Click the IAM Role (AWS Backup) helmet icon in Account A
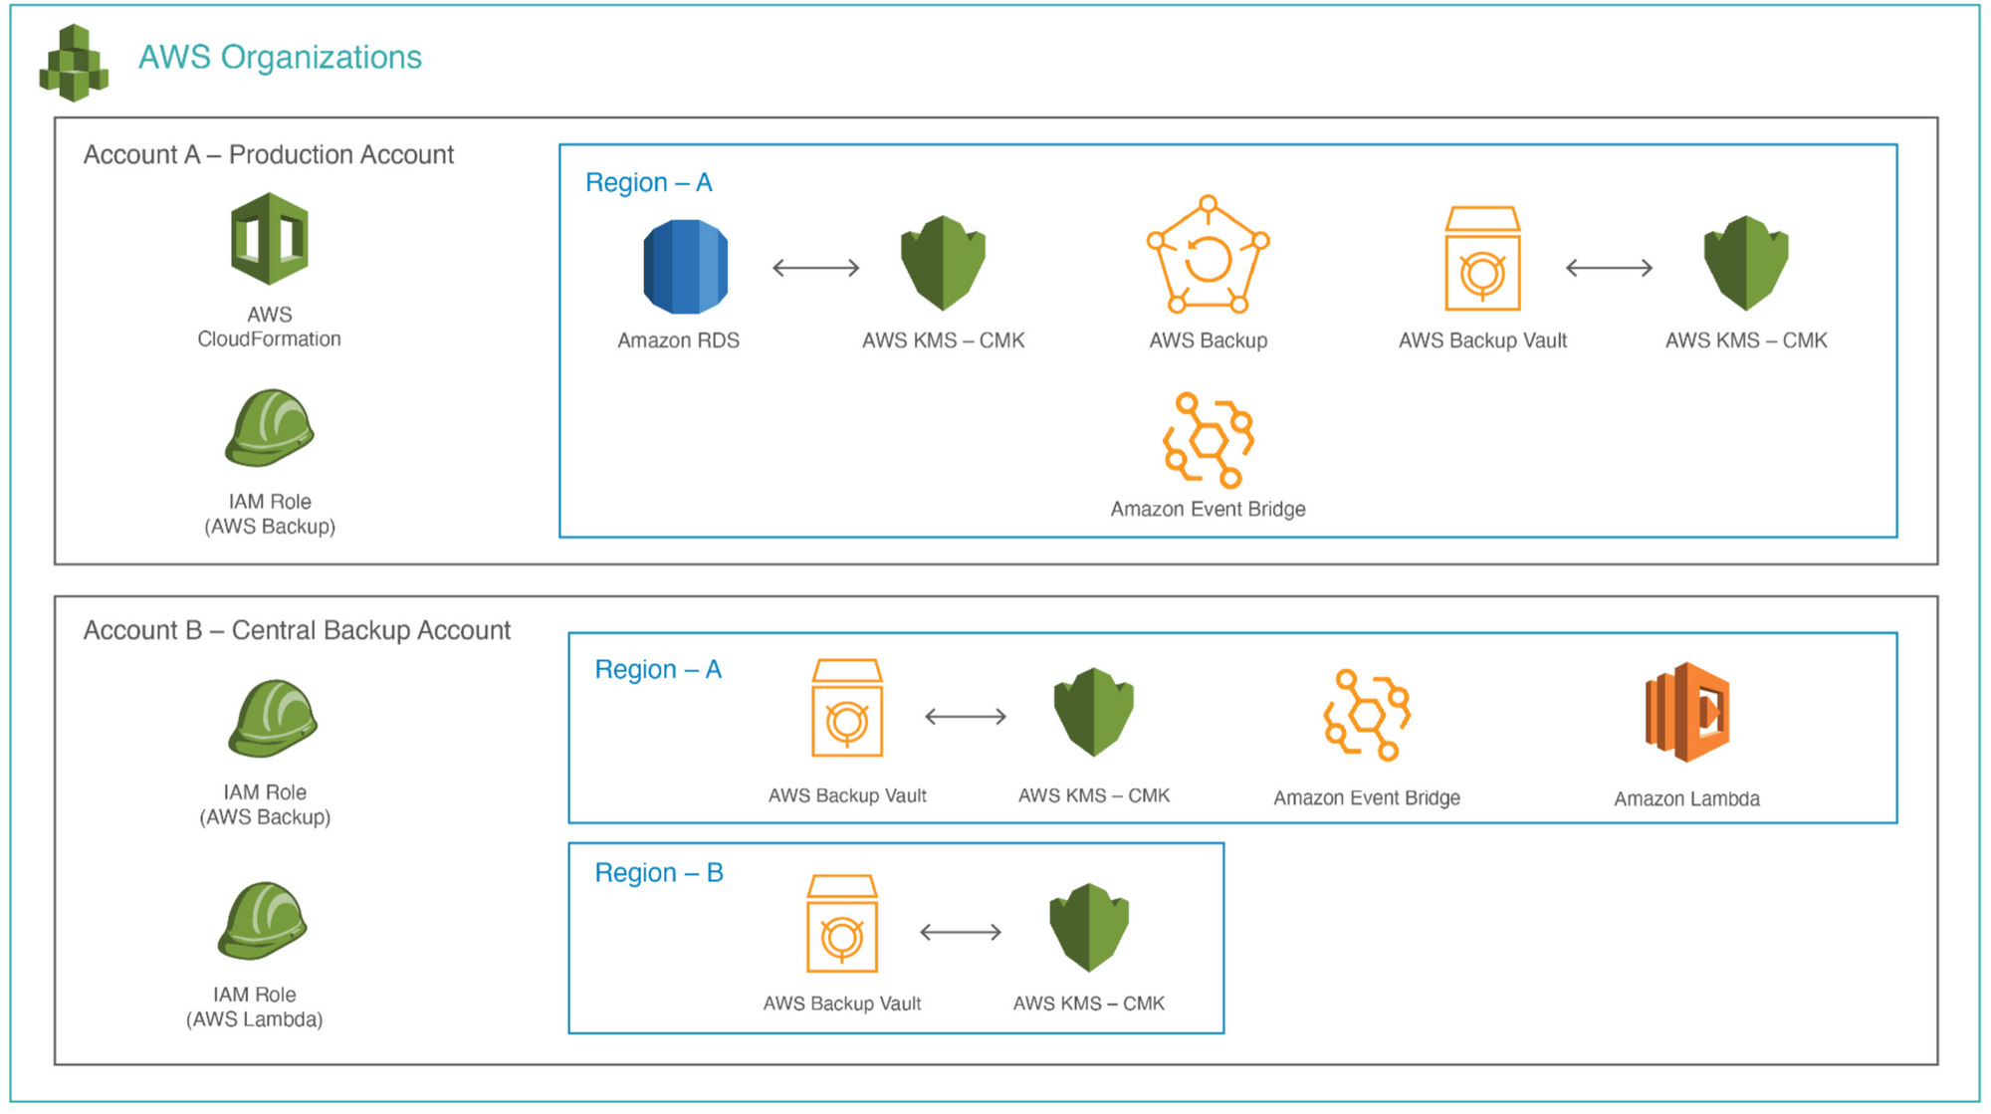Image resolution: width=1991 pixels, height=1114 pixels. 267,428
